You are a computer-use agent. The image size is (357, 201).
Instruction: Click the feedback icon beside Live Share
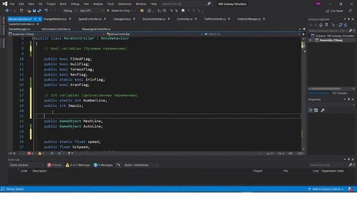(350, 11)
